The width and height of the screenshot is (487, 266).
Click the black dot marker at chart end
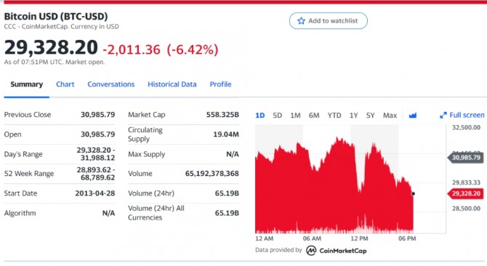(x=413, y=193)
